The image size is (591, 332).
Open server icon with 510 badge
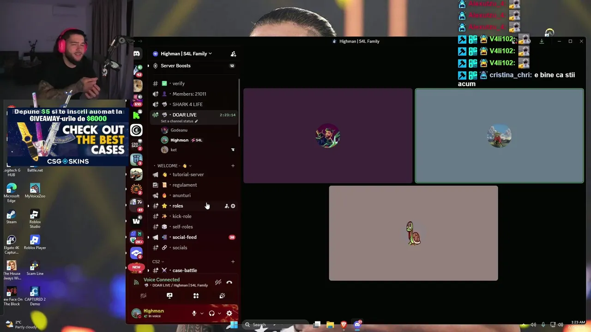137,100
